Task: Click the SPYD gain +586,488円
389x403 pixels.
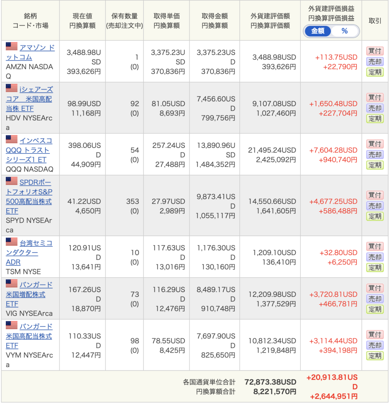Action: [338, 211]
